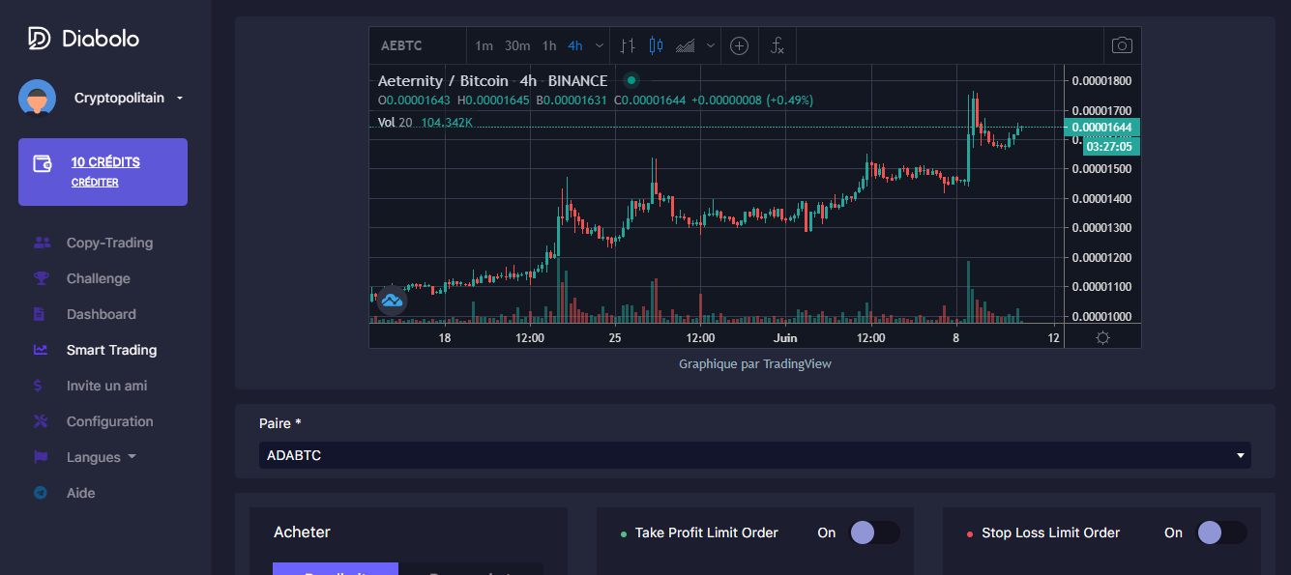Open Copy-Trading menu item

click(x=109, y=243)
